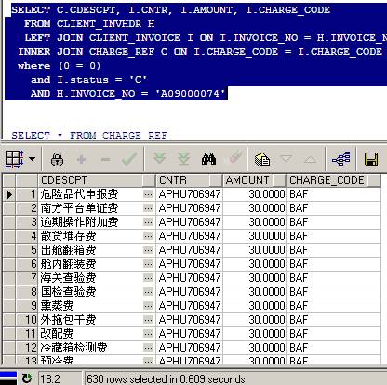Open the dropdown arrow beside the grid icon
The width and height of the screenshot is (387, 385).
pyautogui.click(x=32, y=159)
